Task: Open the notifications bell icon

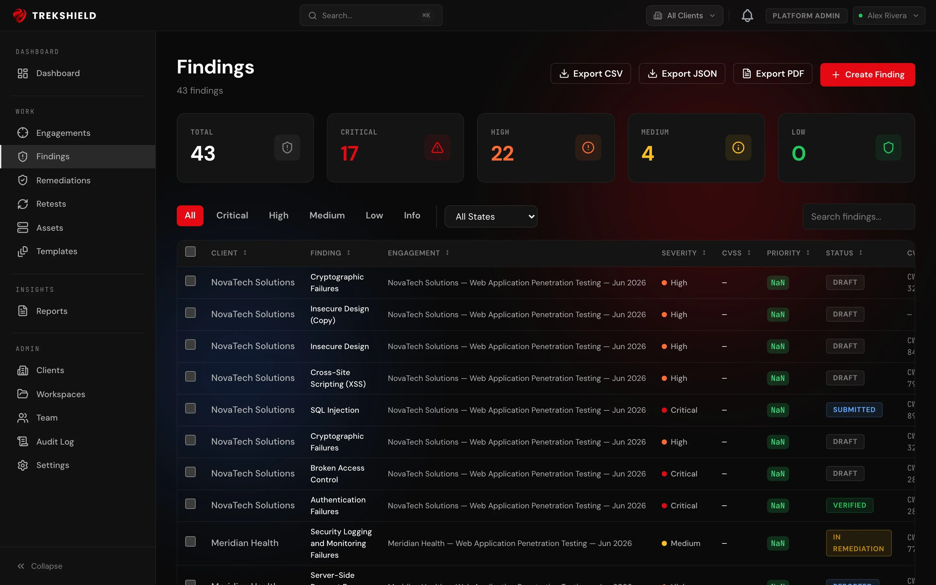Action: [747, 16]
